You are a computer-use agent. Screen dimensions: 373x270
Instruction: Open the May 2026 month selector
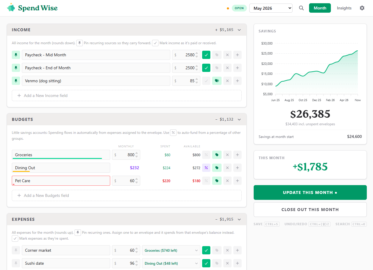(271, 8)
